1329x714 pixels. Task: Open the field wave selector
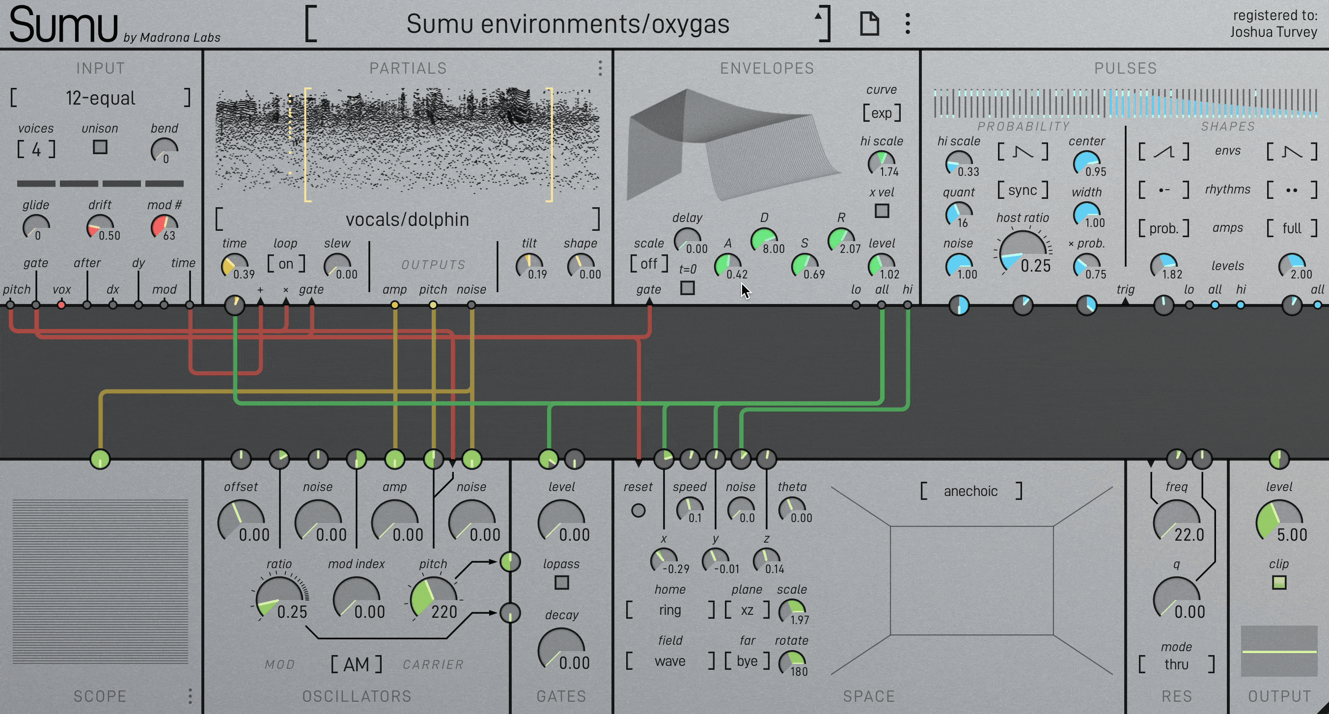(x=670, y=661)
